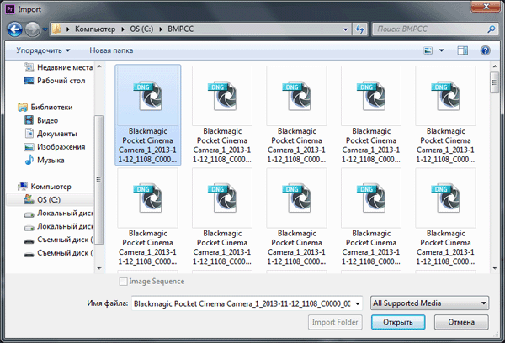Create a folder with Новая папка
The width and height of the screenshot is (505, 343).
[x=111, y=50]
